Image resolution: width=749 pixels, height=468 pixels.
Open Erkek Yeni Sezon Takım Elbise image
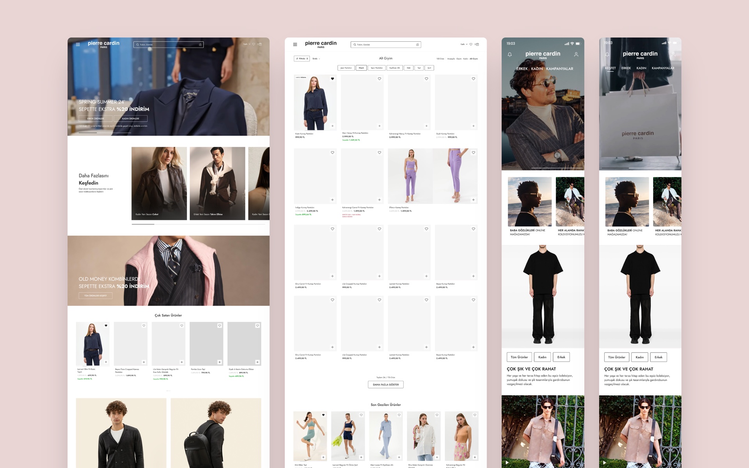(x=217, y=183)
